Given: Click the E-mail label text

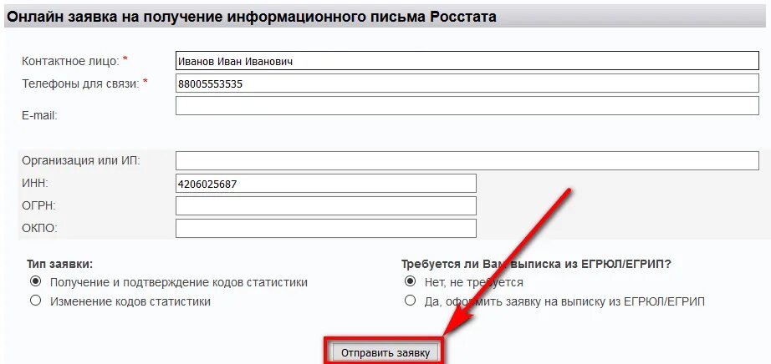Looking at the screenshot, I should tap(39, 116).
